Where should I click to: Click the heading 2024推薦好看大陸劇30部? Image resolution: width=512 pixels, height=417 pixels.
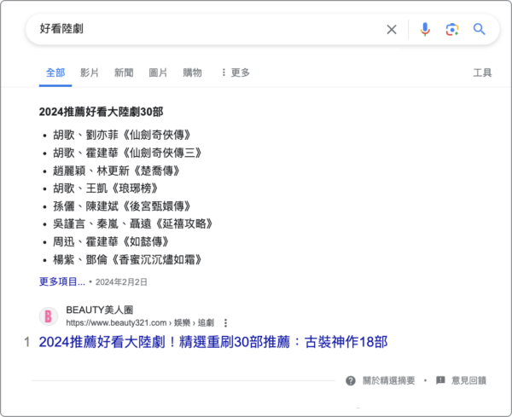pyautogui.click(x=102, y=112)
